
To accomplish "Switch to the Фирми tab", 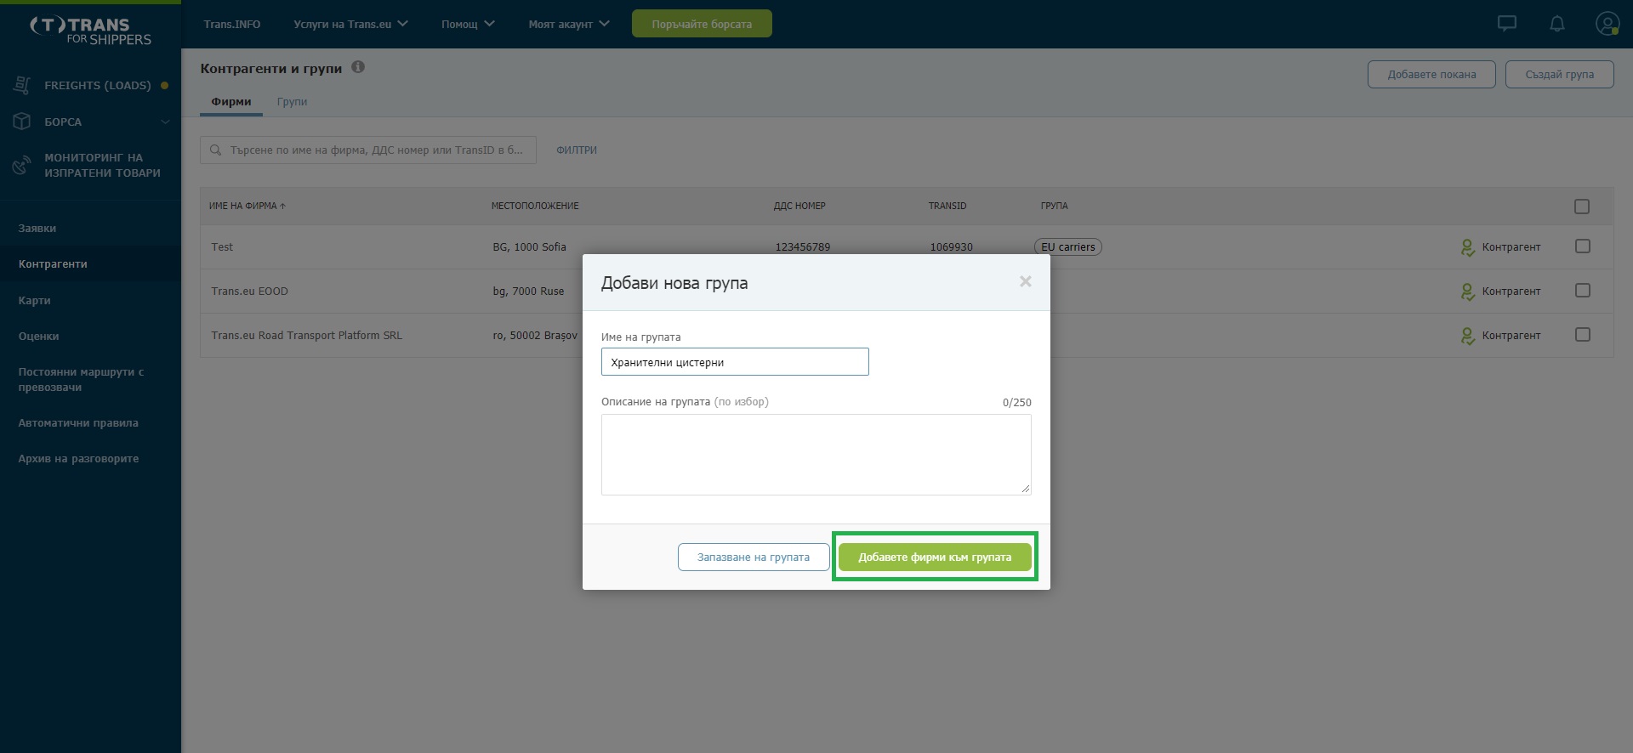I will tap(231, 102).
